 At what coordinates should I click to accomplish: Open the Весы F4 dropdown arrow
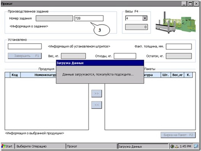pyautogui.click(x=145, y=18)
